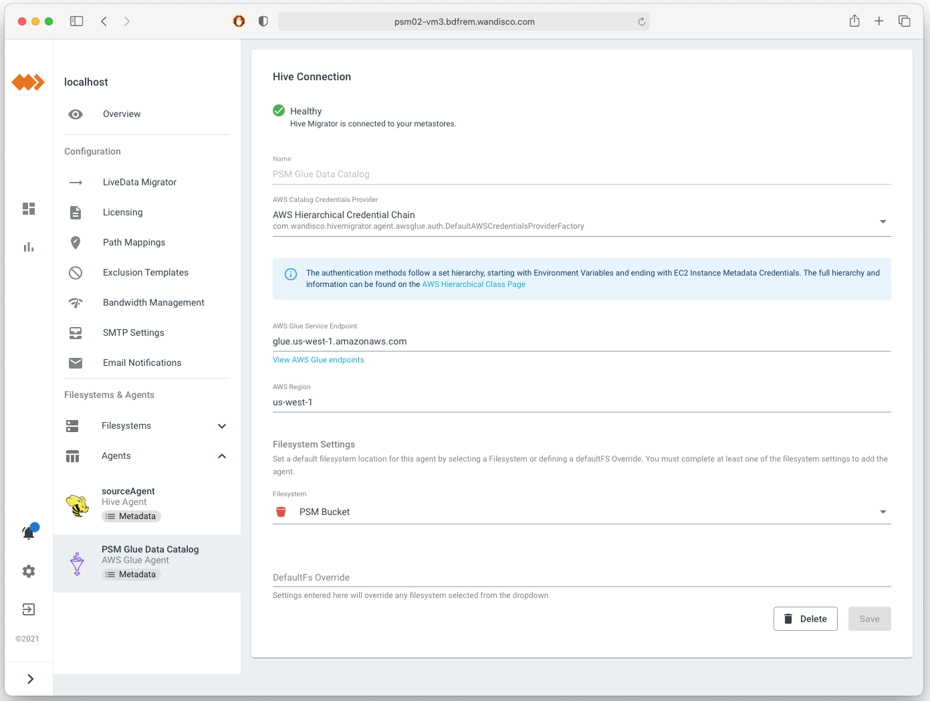Edit the AWS Region field

tap(582, 403)
